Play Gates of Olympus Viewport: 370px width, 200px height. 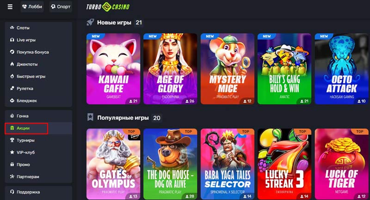tap(113, 164)
